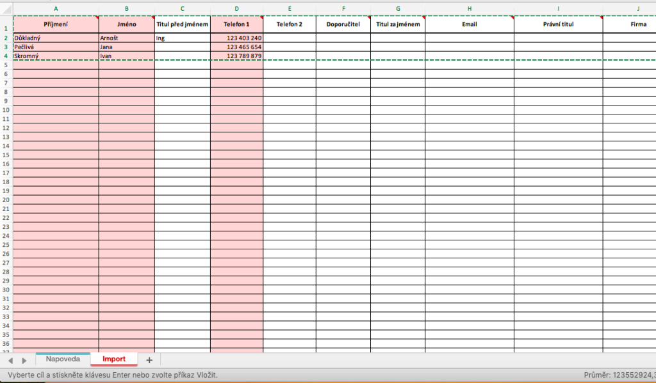Select column B header
The image size is (656, 383).
click(x=127, y=9)
